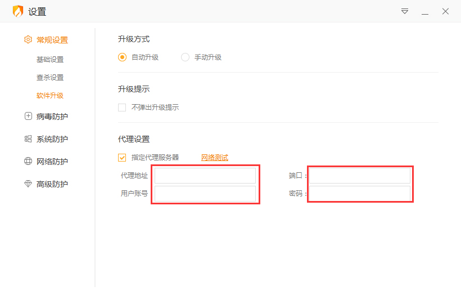
Task: Select 自动升级 radio button
Action: 123,57
